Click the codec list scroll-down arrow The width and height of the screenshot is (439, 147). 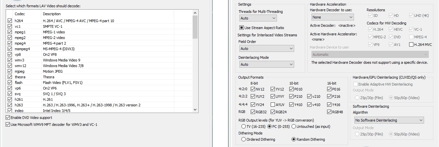point(195,110)
